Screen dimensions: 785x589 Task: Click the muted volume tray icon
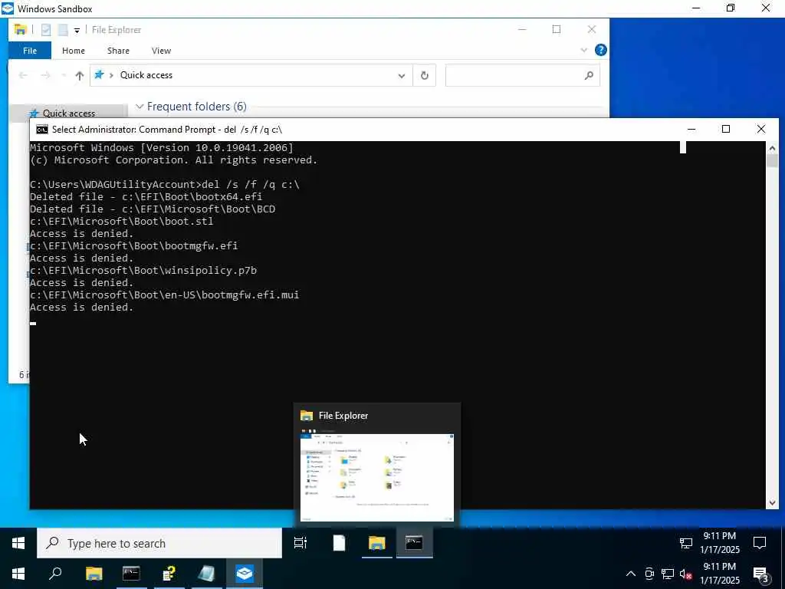coord(686,574)
